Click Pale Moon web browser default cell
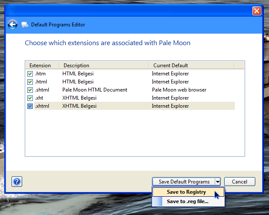The height and width of the screenshot is (215, 269). point(179,90)
